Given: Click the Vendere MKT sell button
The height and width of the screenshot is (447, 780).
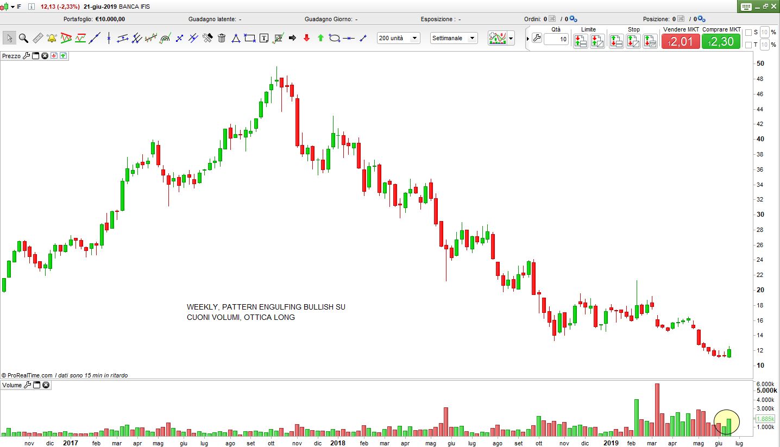Looking at the screenshot, I should (x=681, y=41).
